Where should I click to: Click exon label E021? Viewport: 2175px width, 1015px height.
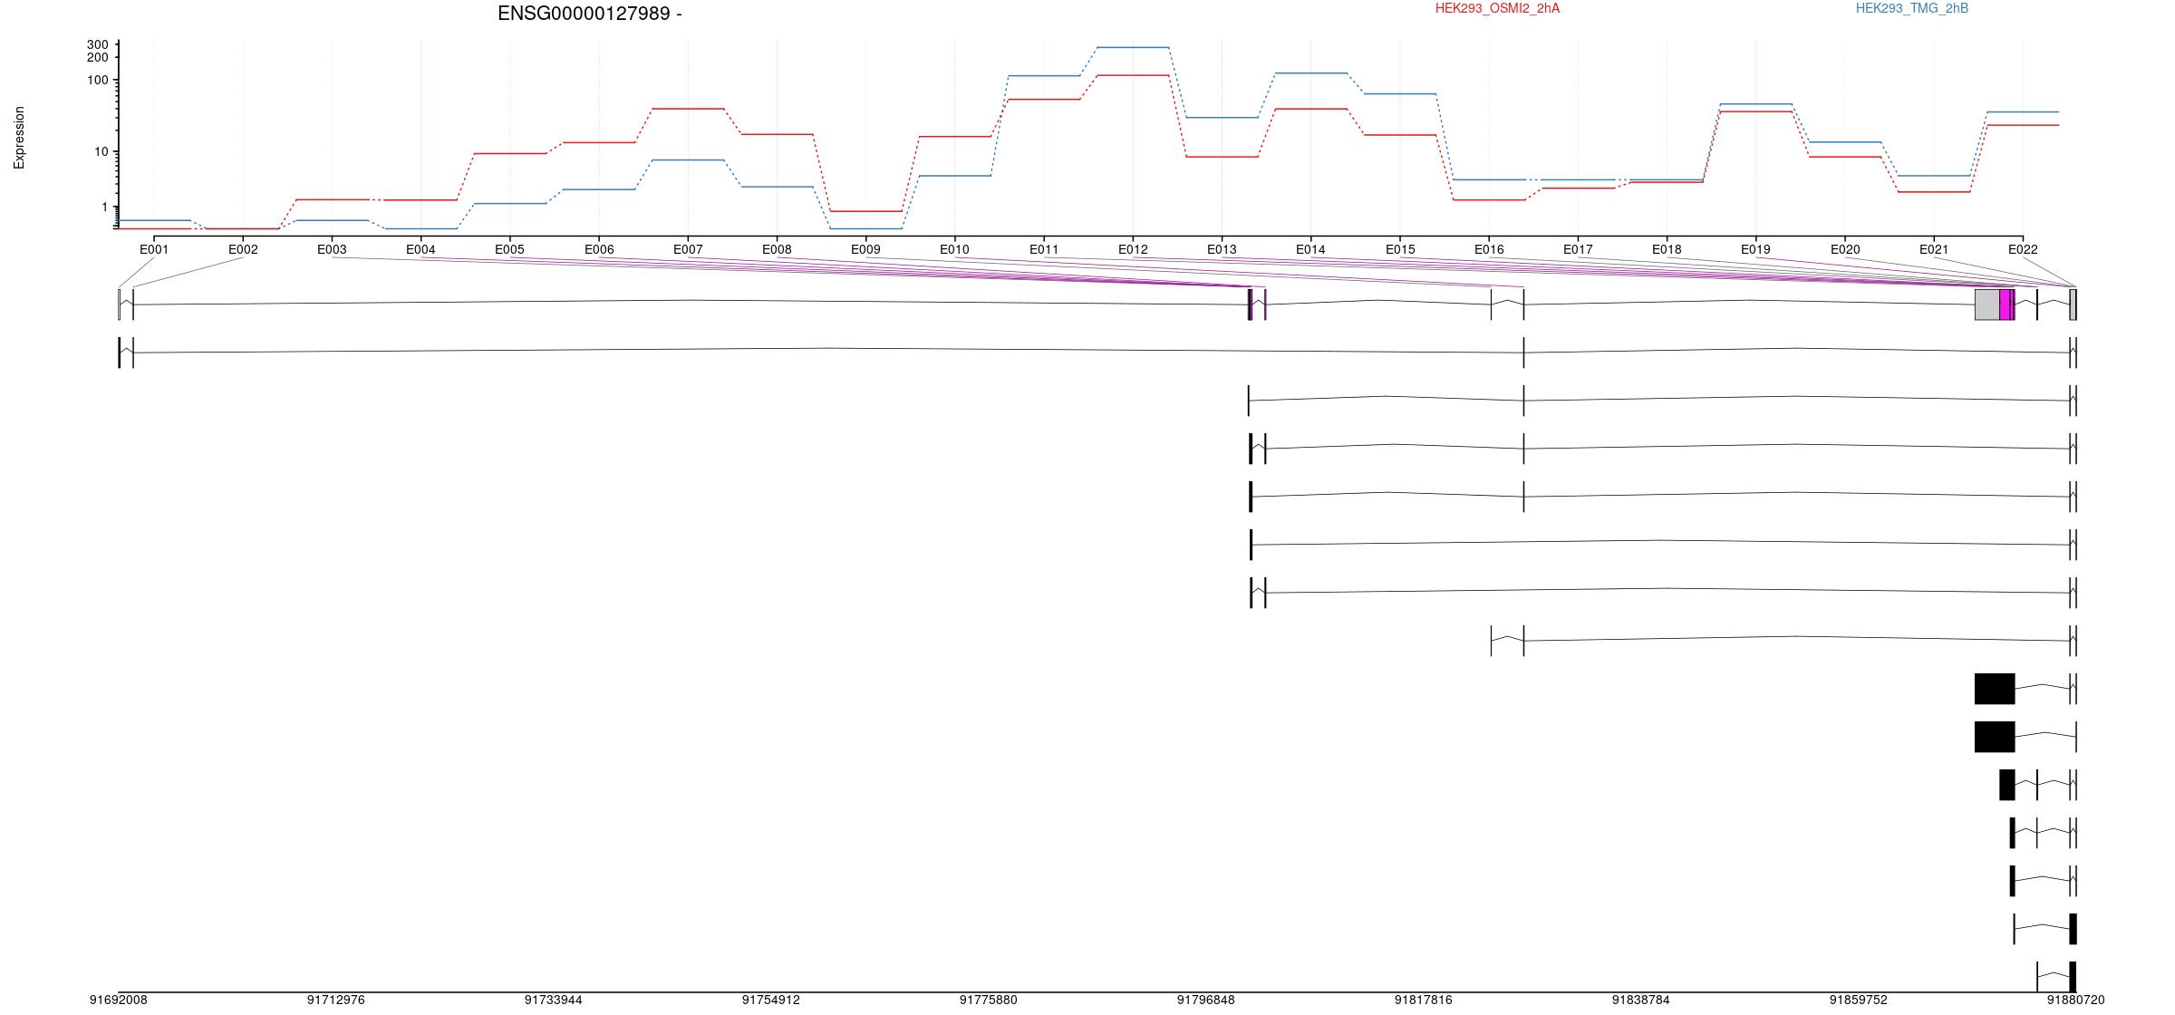(1934, 249)
